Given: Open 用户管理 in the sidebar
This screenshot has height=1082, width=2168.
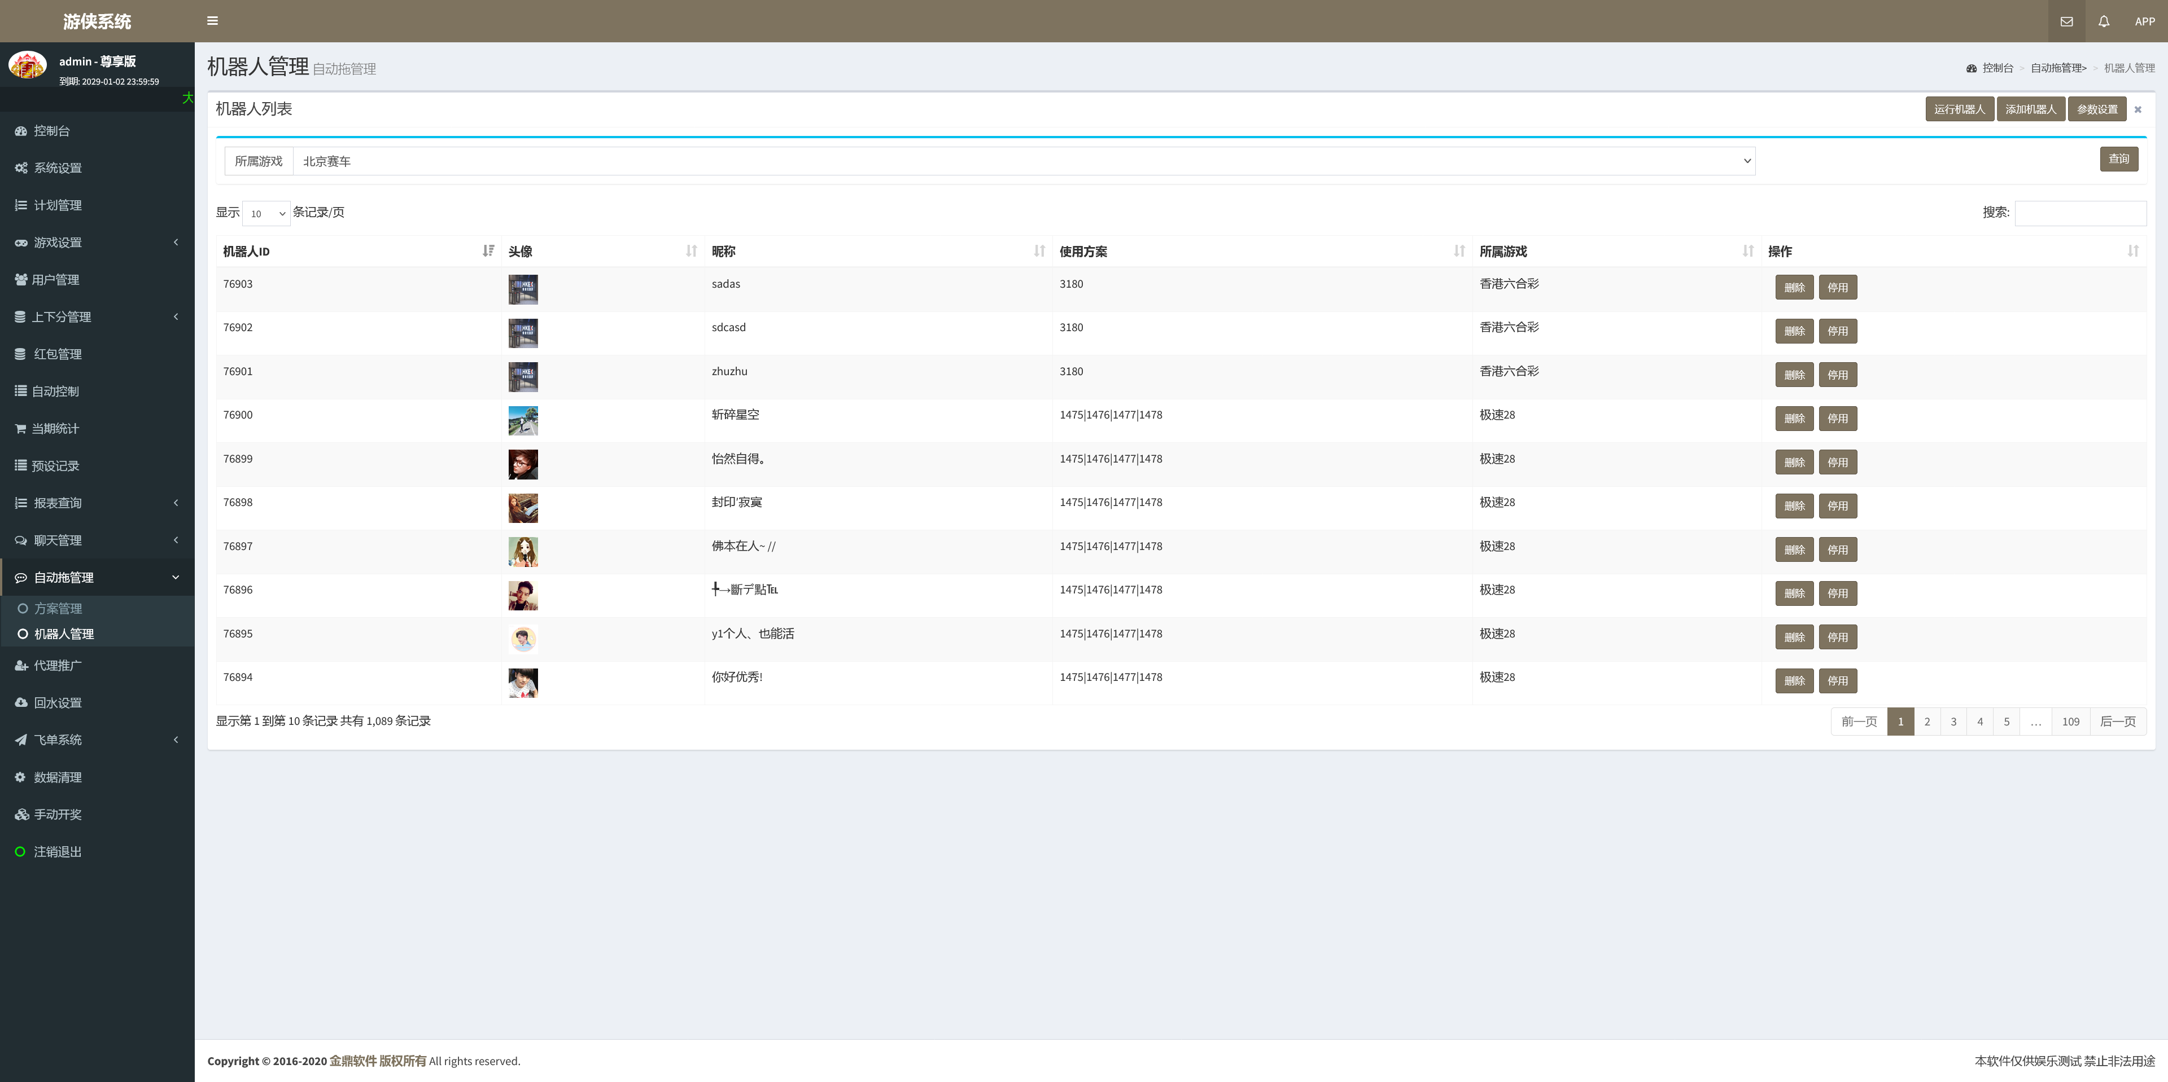Looking at the screenshot, I should tap(55, 279).
